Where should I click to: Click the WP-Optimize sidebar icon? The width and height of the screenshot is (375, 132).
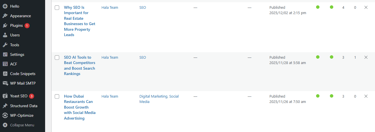[x=5, y=115]
